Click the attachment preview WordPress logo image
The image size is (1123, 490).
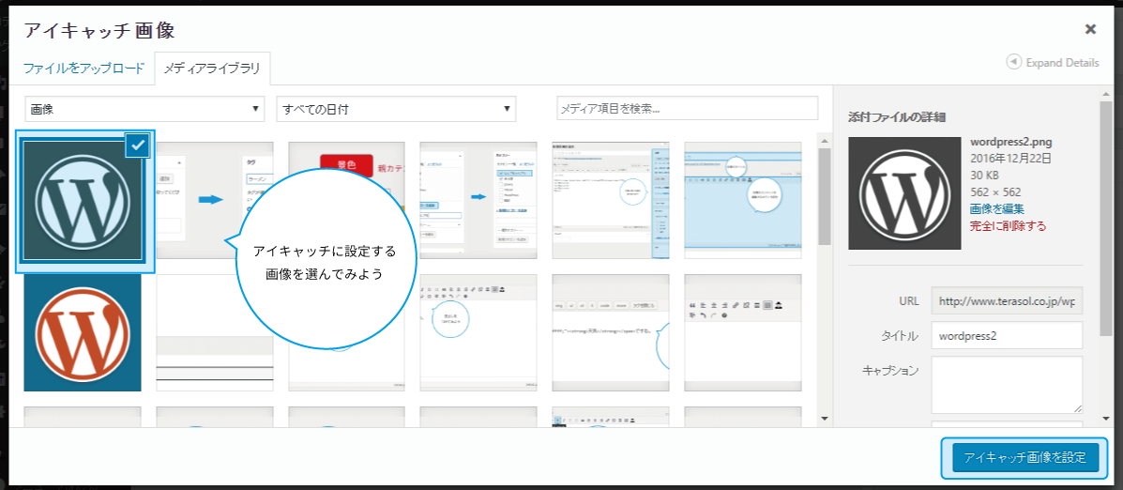pyautogui.click(x=904, y=193)
